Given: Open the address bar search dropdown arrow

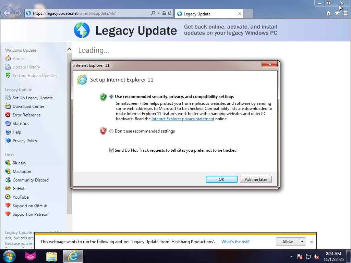Looking at the screenshot, I should tap(158, 13).
